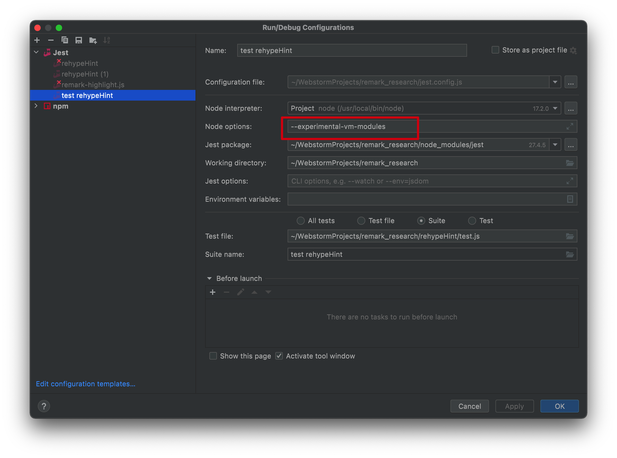
Task: Collapse the Before launch section
Action: point(210,279)
